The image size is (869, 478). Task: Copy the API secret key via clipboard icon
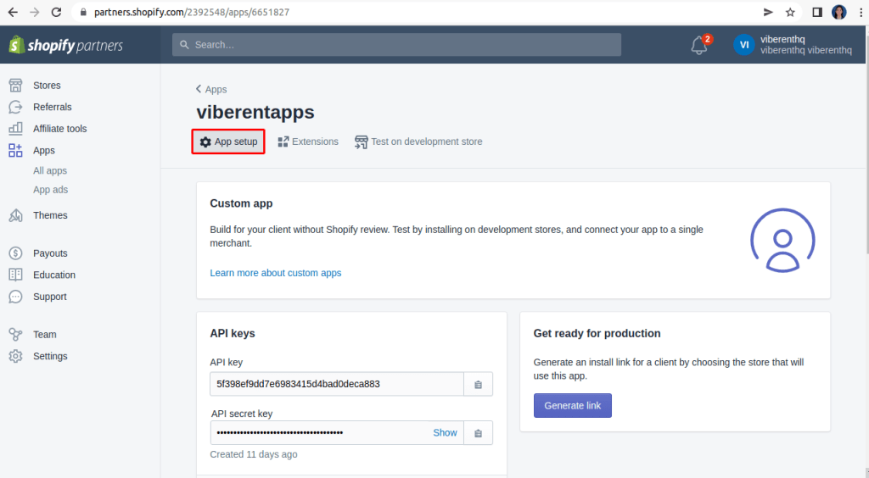[x=478, y=433]
